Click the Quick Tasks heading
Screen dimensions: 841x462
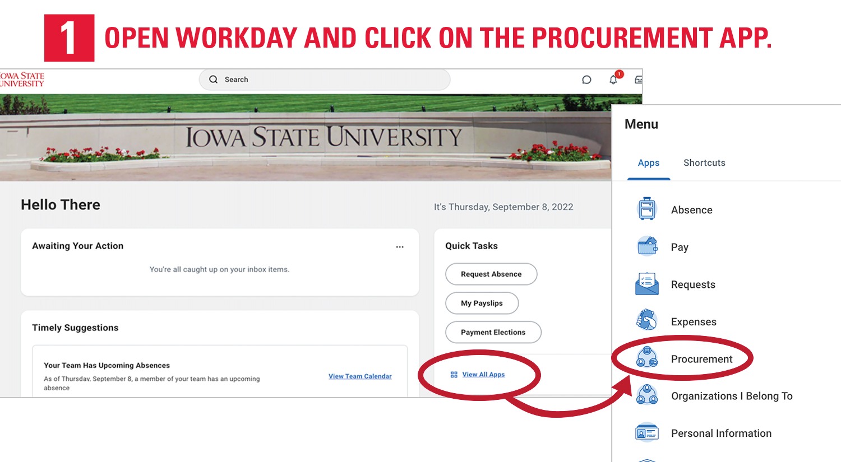coord(472,246)
